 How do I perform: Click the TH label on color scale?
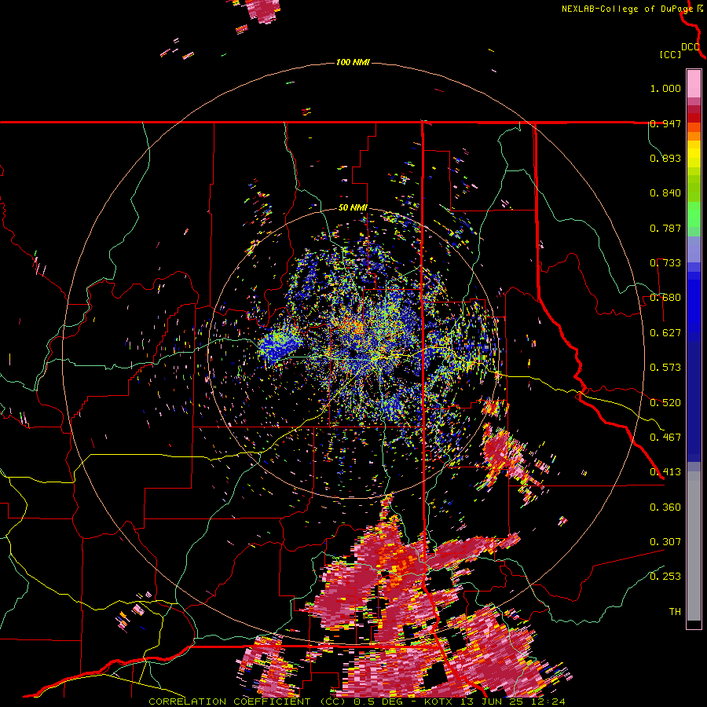[x=675, y=611]
